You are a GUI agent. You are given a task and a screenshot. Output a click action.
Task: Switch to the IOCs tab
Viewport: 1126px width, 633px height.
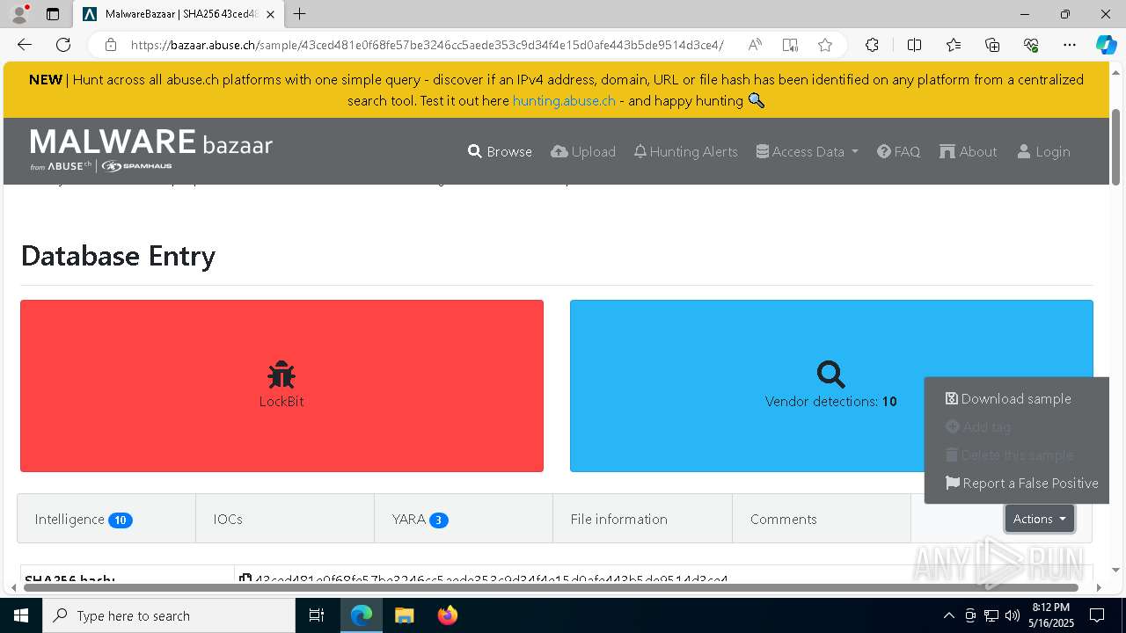tap(285, 519)
